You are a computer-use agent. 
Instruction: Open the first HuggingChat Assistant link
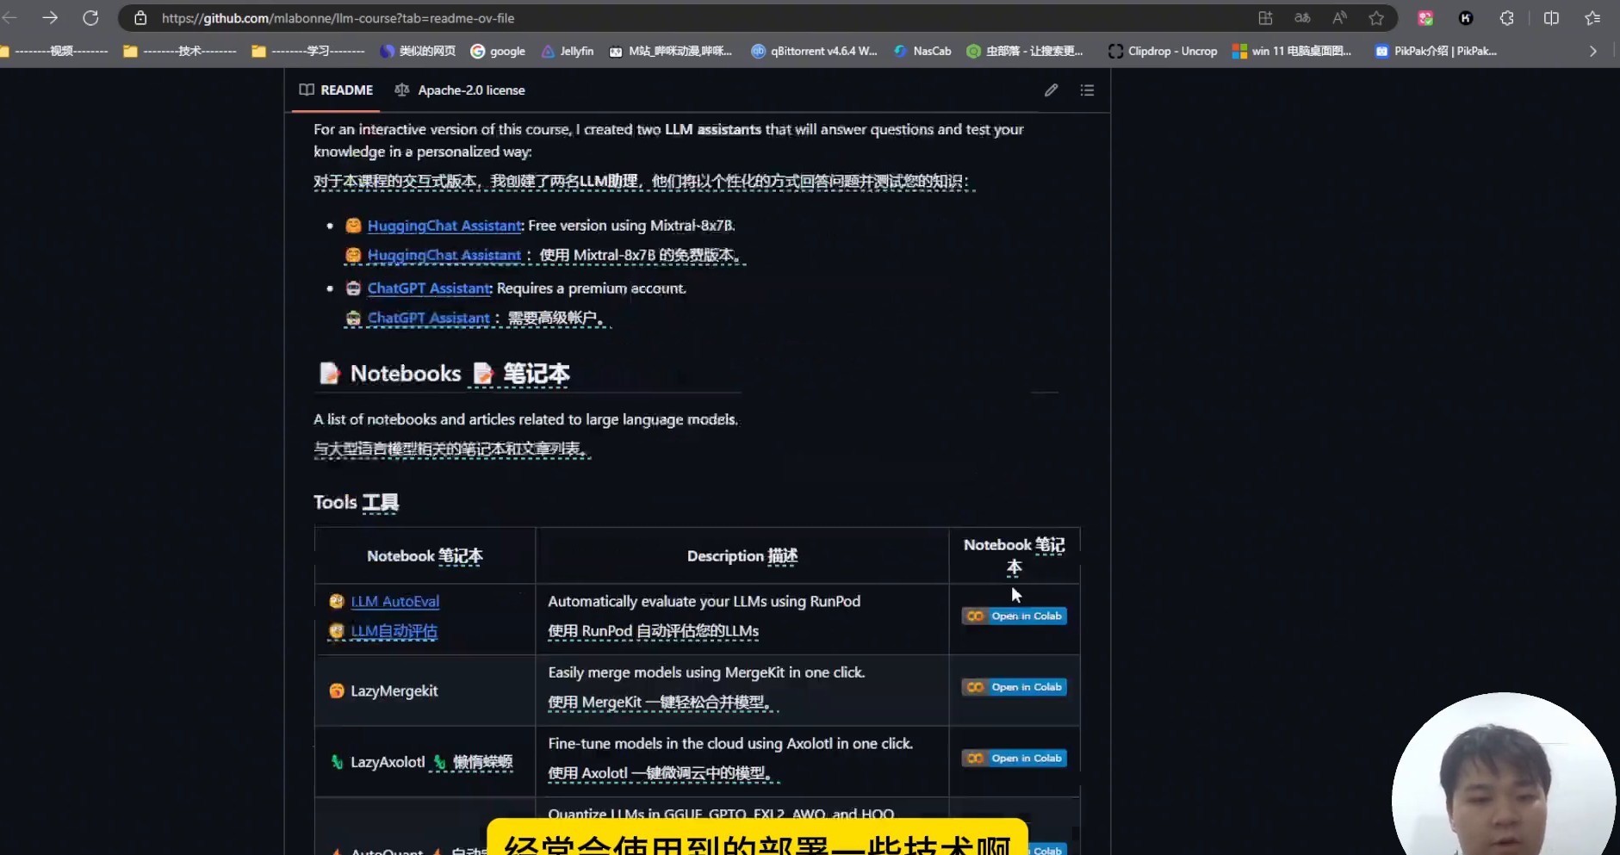pyautogui.click(x=444, y=226)
